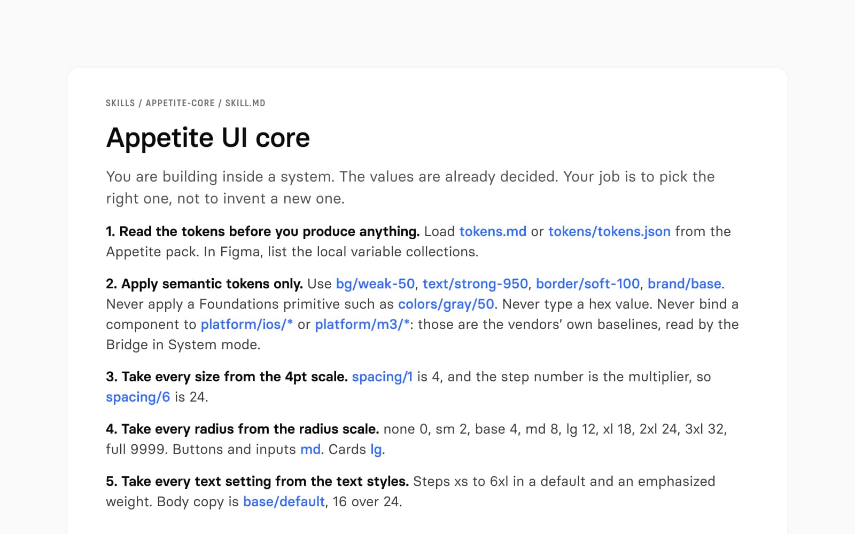855x534 pixels.
Task: Open the tokens/tokens.json link
Action: click(x=609, y=231)
